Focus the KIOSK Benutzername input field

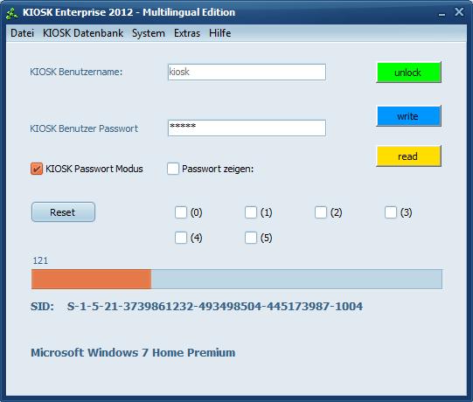coord(247,72)
